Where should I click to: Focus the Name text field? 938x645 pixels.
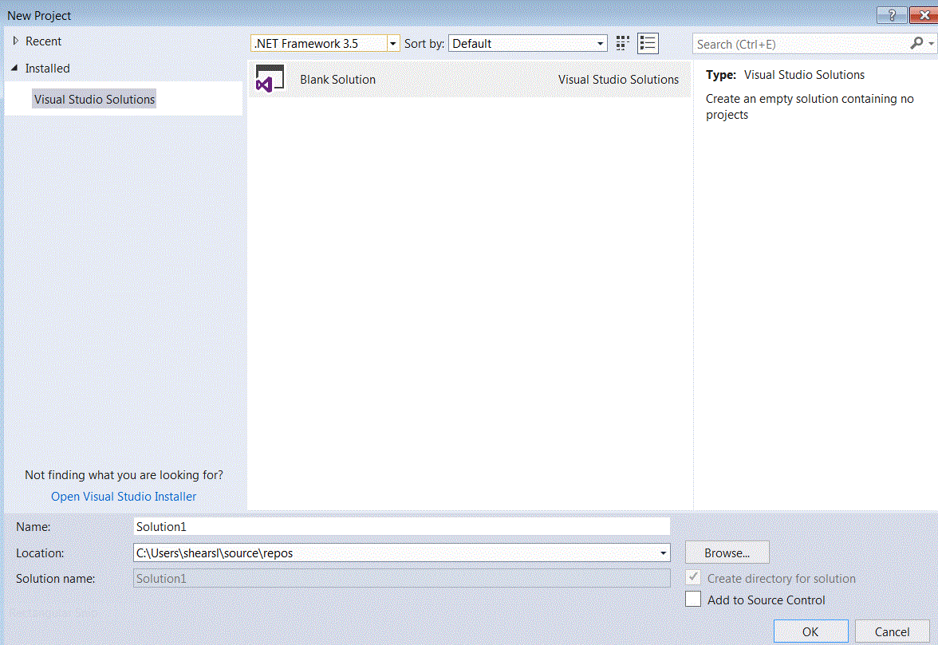pos(401,527)
